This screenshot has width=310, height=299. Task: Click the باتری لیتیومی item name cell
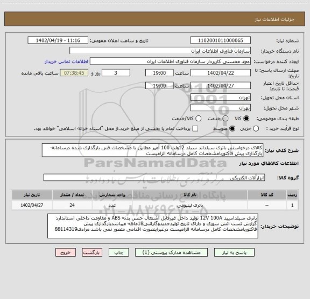tap(190, 205)
